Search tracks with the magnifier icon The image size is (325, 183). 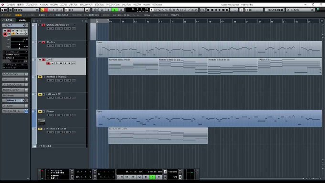(x=86, y=21)
